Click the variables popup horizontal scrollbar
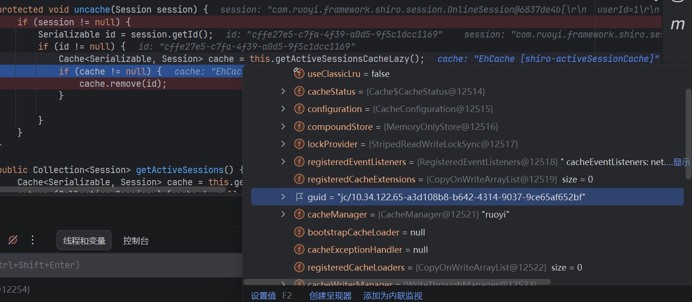The width and height of the screenshot is (692, 302). point(397,282)
